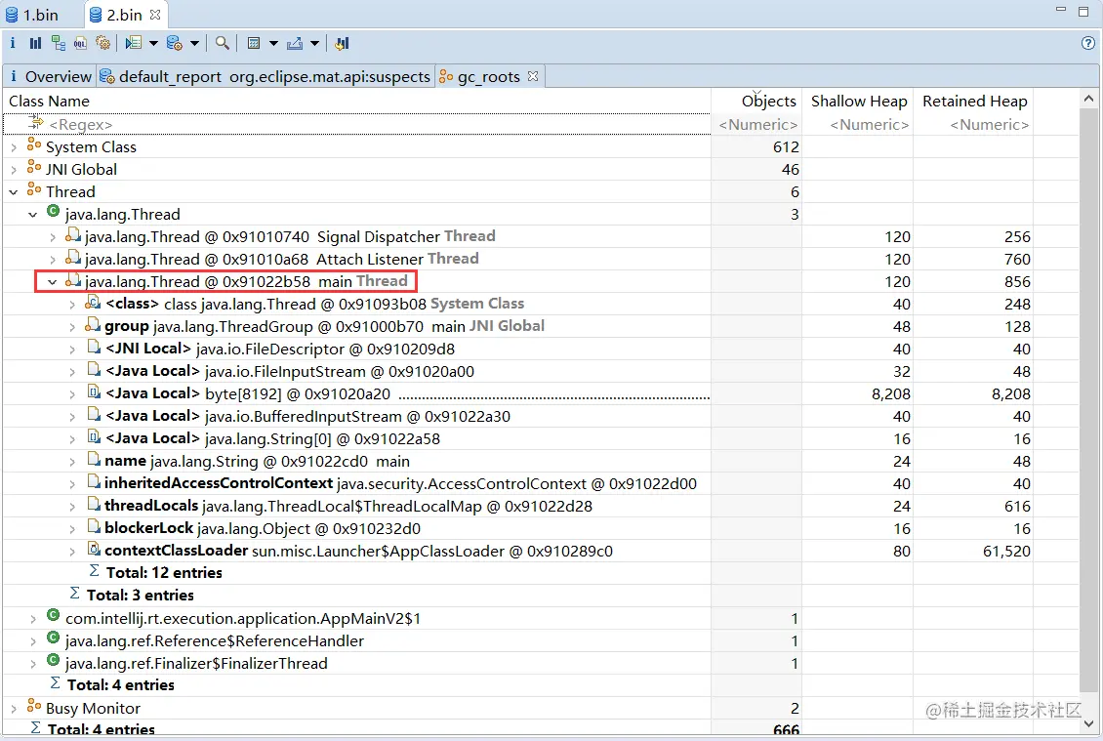Collapse the java.lang.Thread class node
Viewport: 1103px width, 741px height.
coord(32,215)
